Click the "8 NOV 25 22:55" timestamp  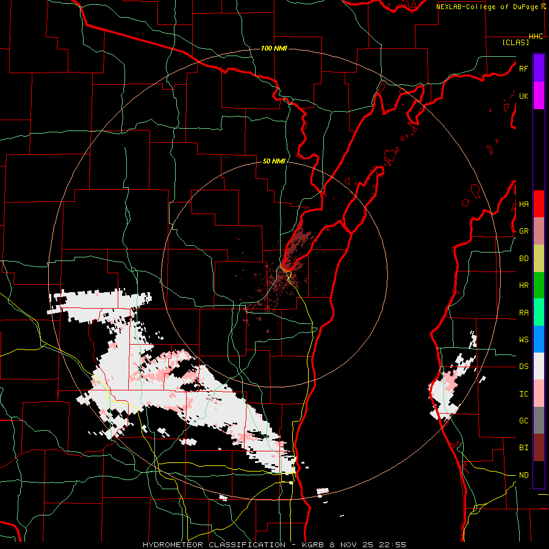coord(368,545)
